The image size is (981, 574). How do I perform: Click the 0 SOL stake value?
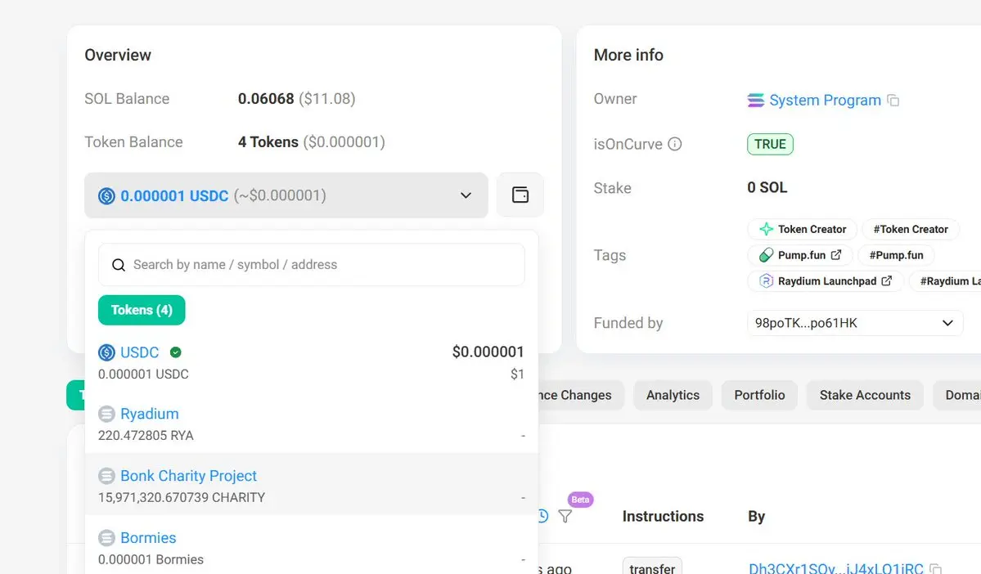click(767, 187)
